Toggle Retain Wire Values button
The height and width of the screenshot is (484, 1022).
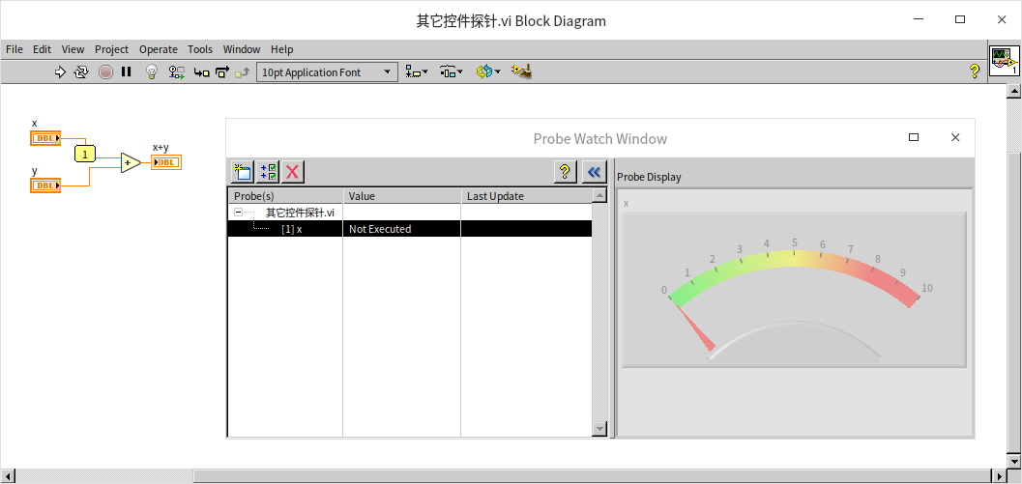[x=177, y=71]
